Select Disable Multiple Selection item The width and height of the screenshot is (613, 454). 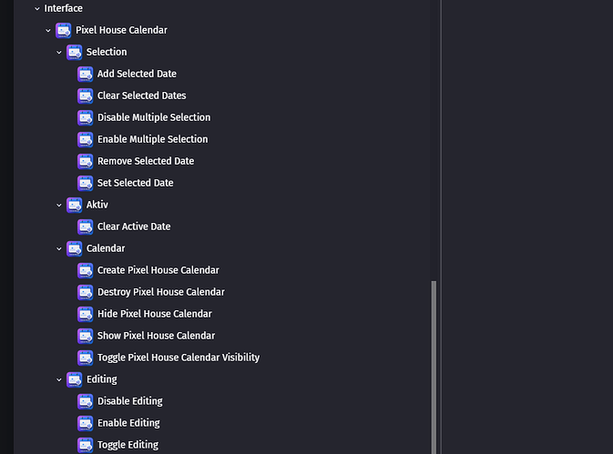[x=154, y=117]
